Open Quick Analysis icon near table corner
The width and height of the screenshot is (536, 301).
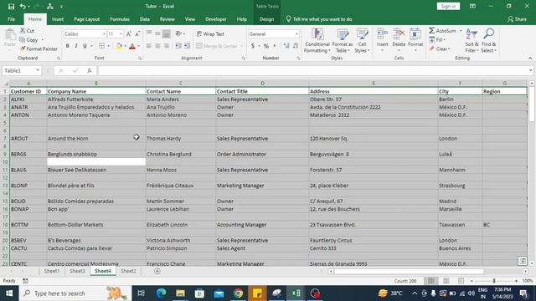coord(522,261)
